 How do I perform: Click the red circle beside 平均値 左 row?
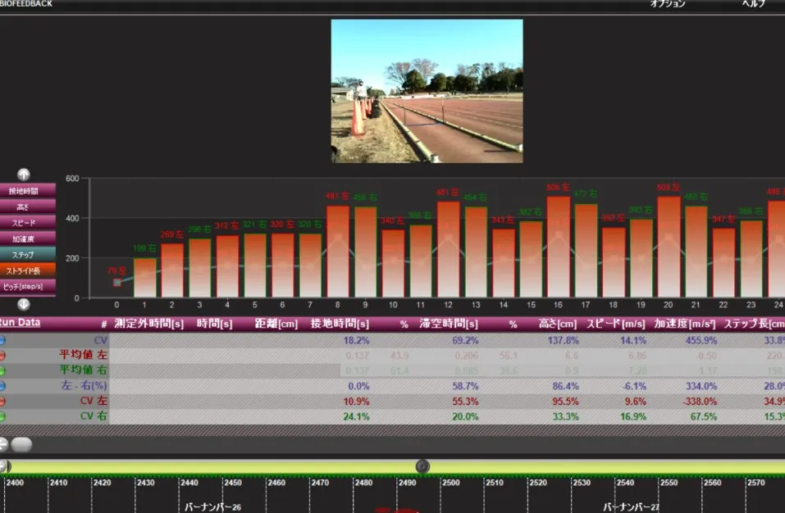[x=2, y=356]
